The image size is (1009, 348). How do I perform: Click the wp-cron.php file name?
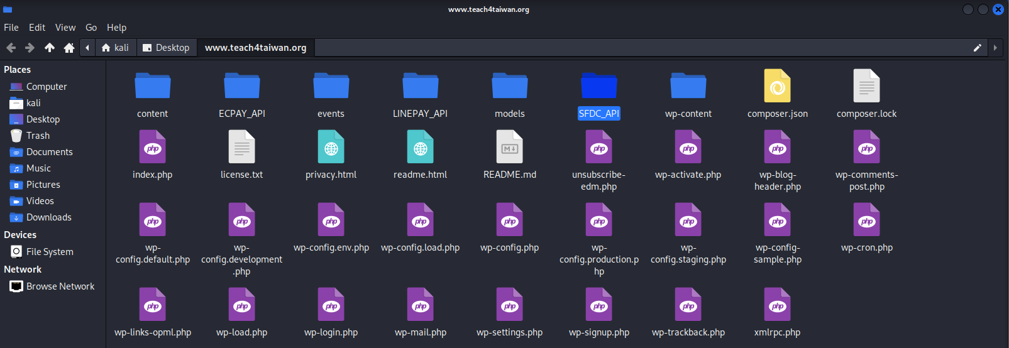pyautogui.click(x=867, y=247)
